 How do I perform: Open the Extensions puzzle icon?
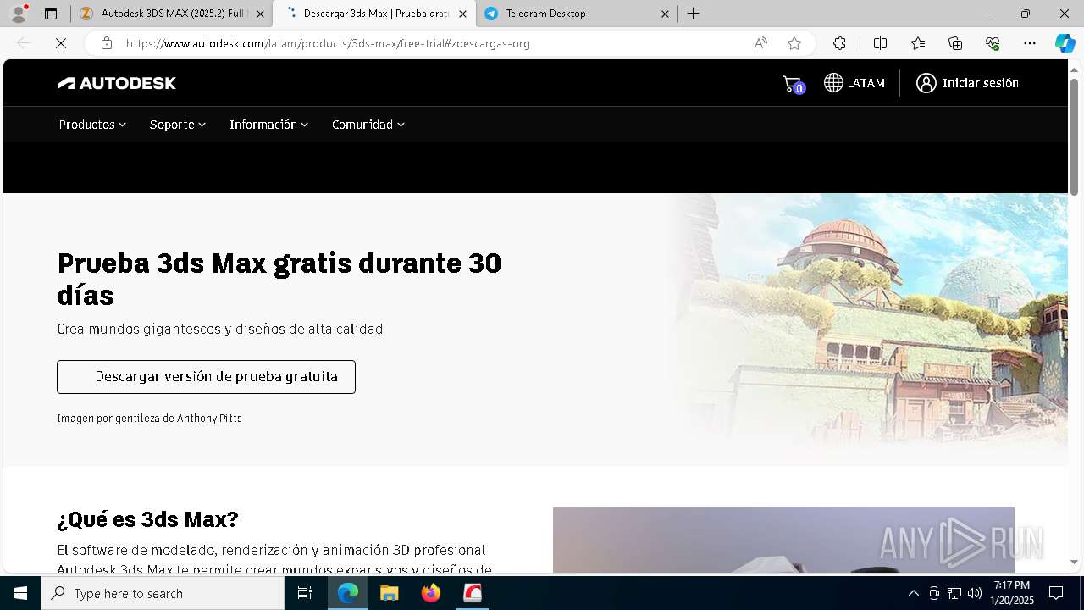point(839,43)
